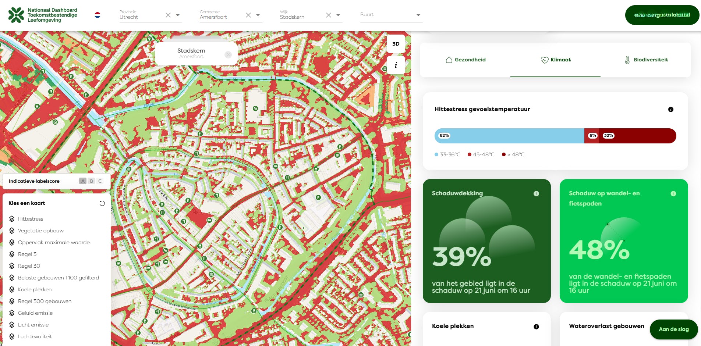The height and width of the screenshot is (346, 701).
Task: Open the Gemeente dropdown arrow
Action: 258,15
